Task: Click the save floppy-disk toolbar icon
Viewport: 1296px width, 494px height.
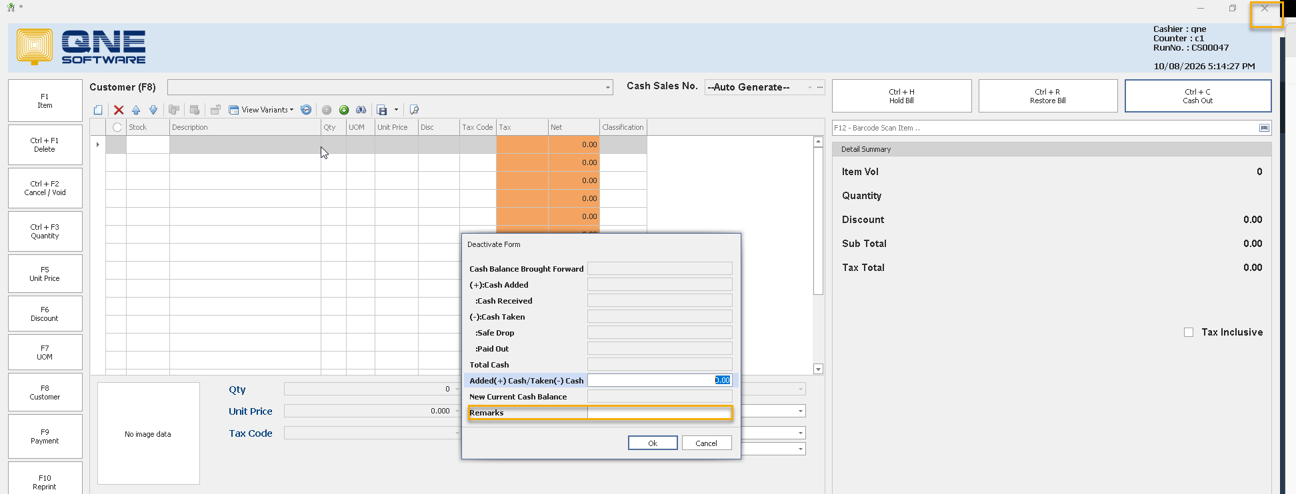Action: pyautogui.click(x=382, y=110)
